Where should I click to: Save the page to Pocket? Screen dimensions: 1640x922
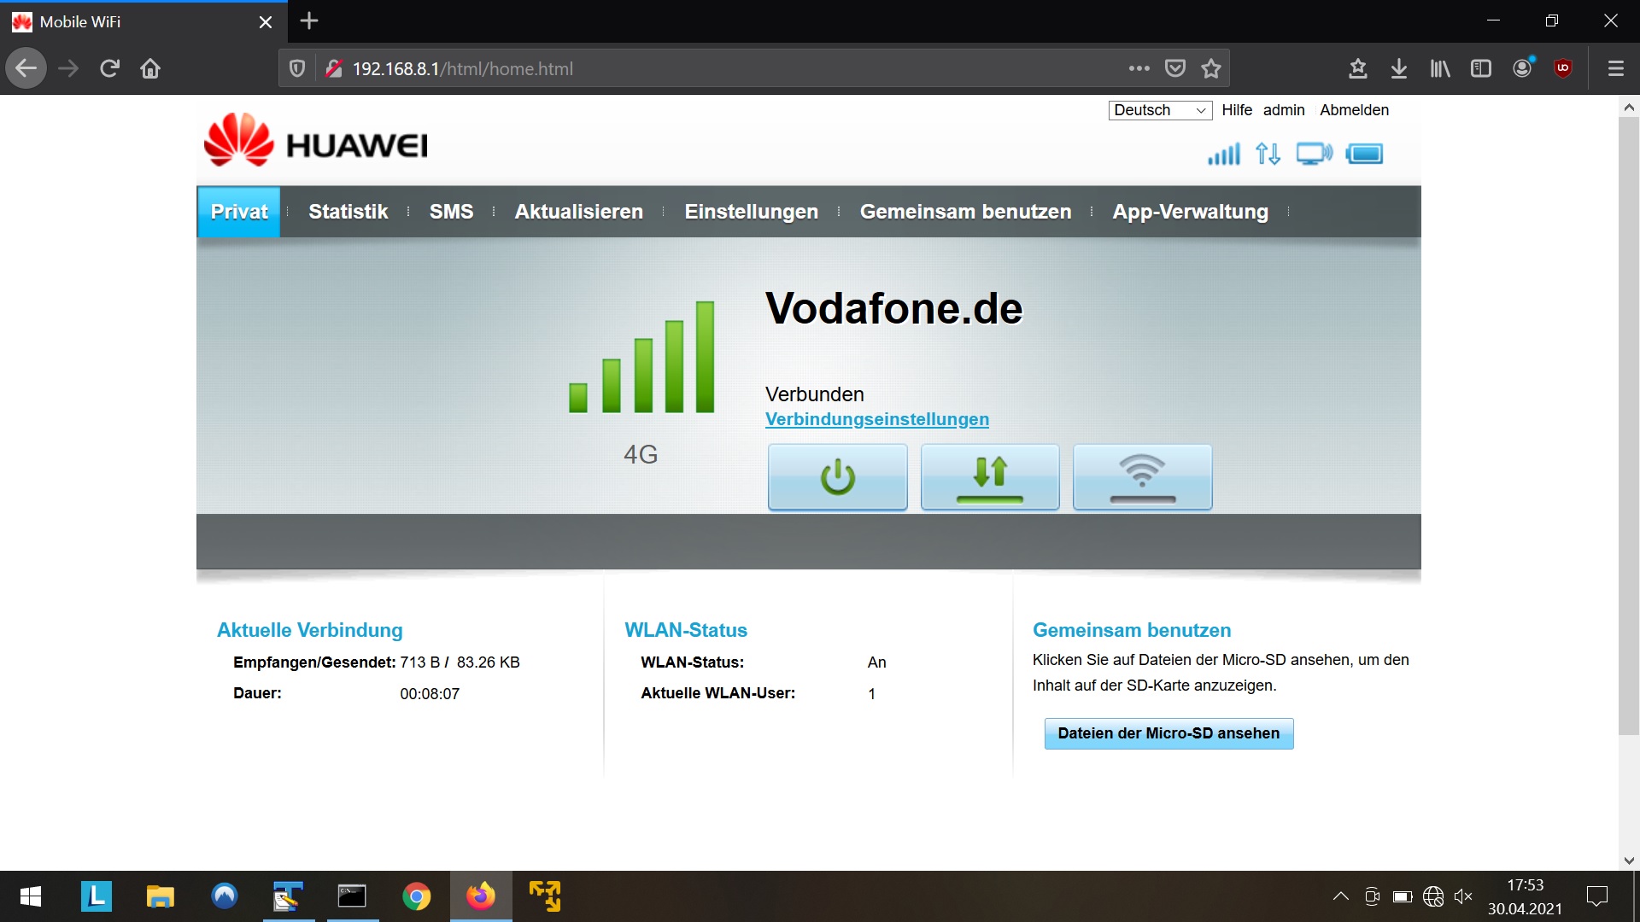click(x=1175, y=68)
